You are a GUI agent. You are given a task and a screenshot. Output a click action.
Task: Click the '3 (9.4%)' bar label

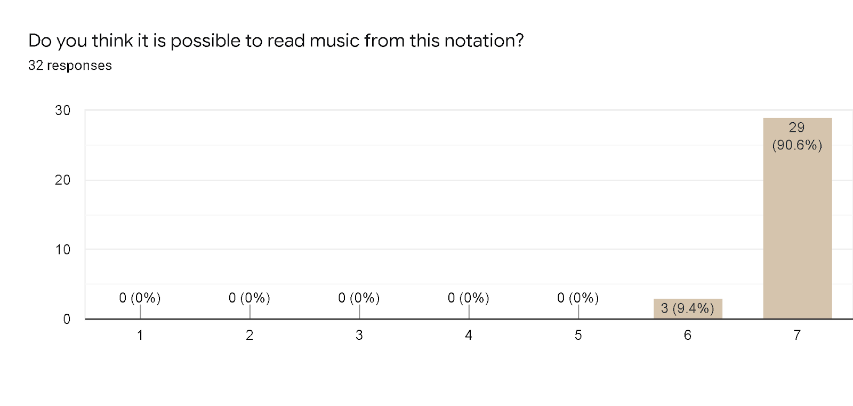click(x=688, y=308)
